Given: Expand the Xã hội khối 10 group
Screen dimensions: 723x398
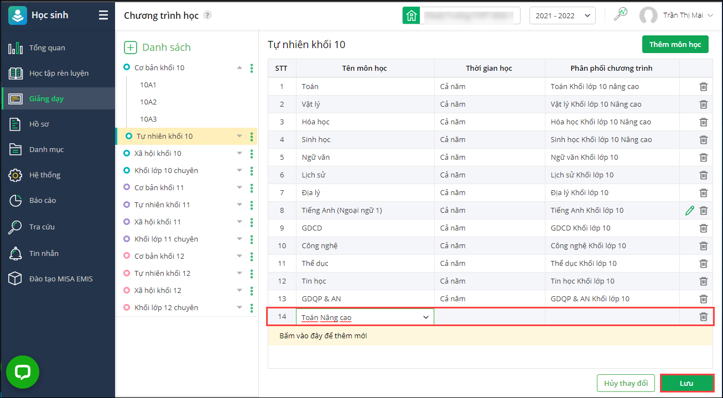Looking at the screenshot, I should 240,154.
